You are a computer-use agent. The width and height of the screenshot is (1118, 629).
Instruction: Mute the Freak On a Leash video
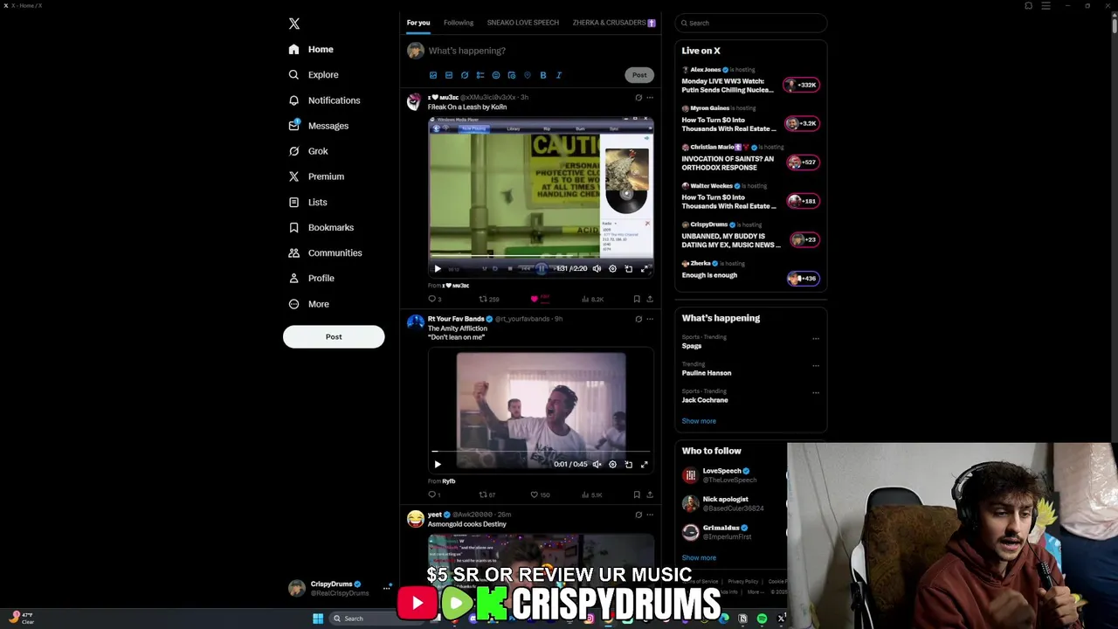point(597,269)
